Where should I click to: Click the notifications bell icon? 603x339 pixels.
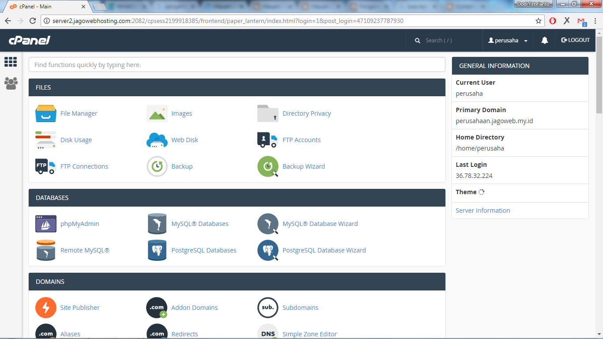pyautogui.click(x=544, y=40)
